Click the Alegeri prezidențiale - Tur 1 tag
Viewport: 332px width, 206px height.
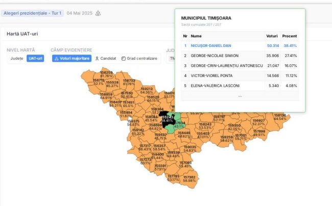click(x=31, y=13)
